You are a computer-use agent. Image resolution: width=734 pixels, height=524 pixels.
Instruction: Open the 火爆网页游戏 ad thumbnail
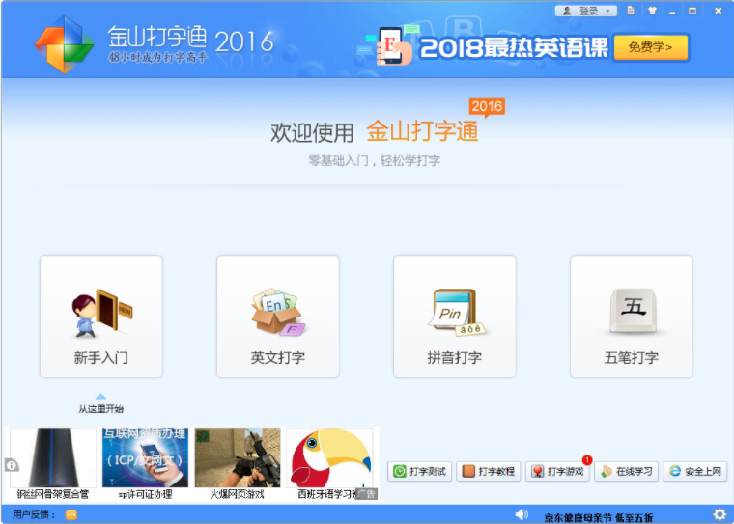tap(238, 463)
